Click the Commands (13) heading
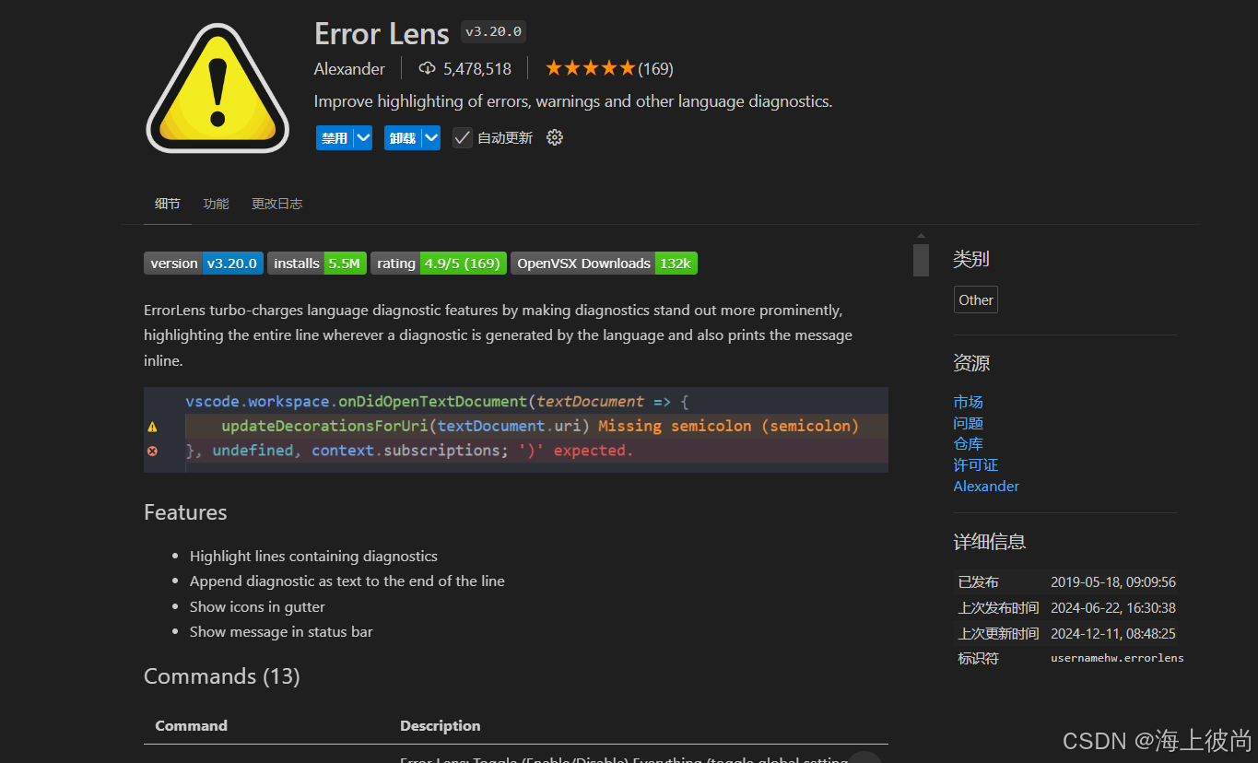This screenshot has width=1258, height=763. tap(222, 676)
